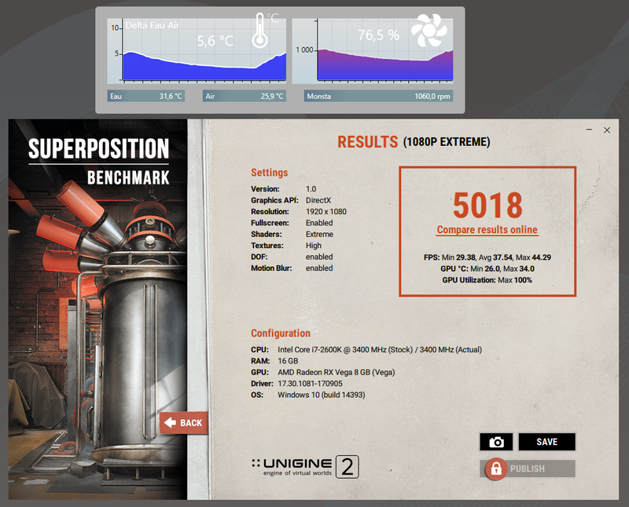Screen dimensions: 629x507
Task: Click the Version value 1.0
Action: [x=311, y=189]
